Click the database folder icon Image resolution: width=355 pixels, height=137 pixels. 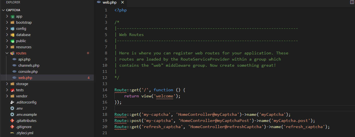pos(12,35)
